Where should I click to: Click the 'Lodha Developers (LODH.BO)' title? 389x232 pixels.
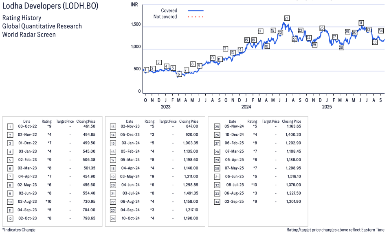(x=51, y=6)
